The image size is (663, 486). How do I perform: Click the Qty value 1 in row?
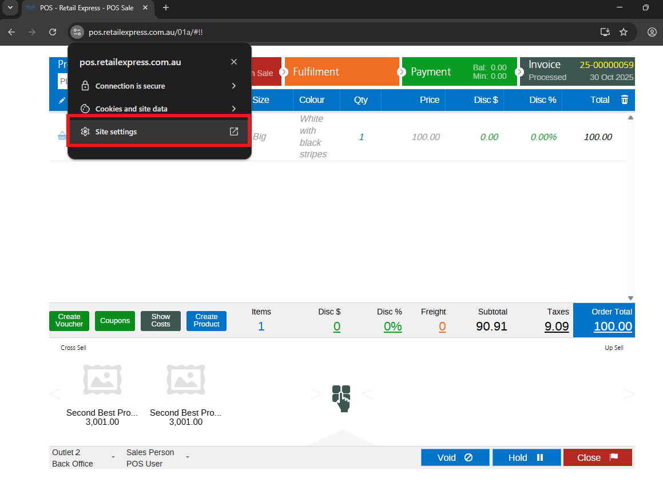pos(361,137)
